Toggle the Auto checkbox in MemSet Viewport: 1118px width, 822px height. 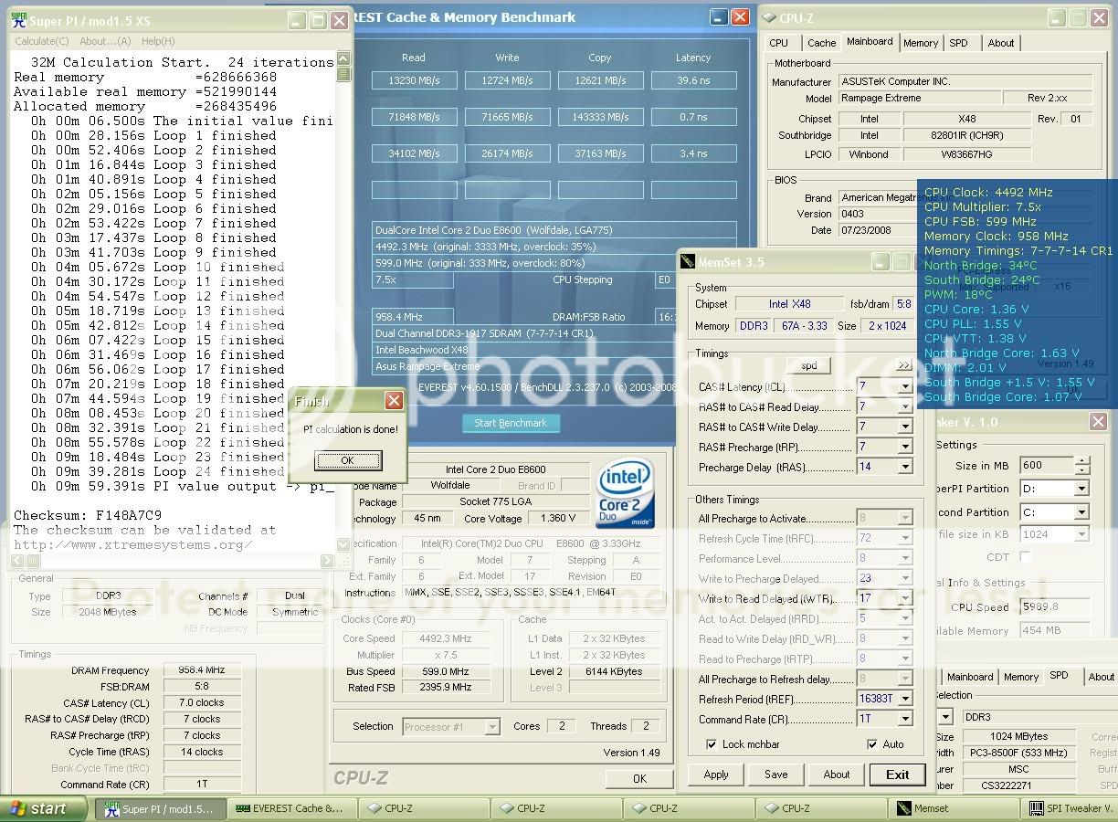tap(871, 744)
